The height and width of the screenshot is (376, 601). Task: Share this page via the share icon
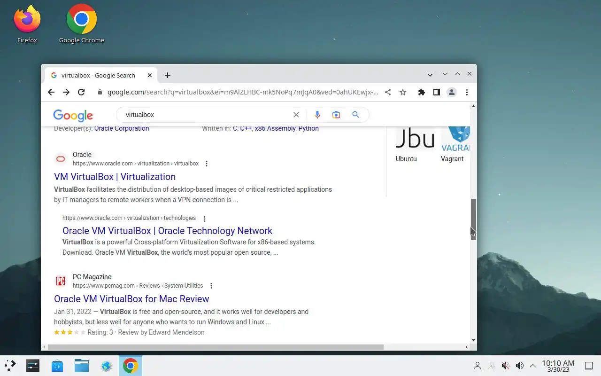tap(388, 92)
